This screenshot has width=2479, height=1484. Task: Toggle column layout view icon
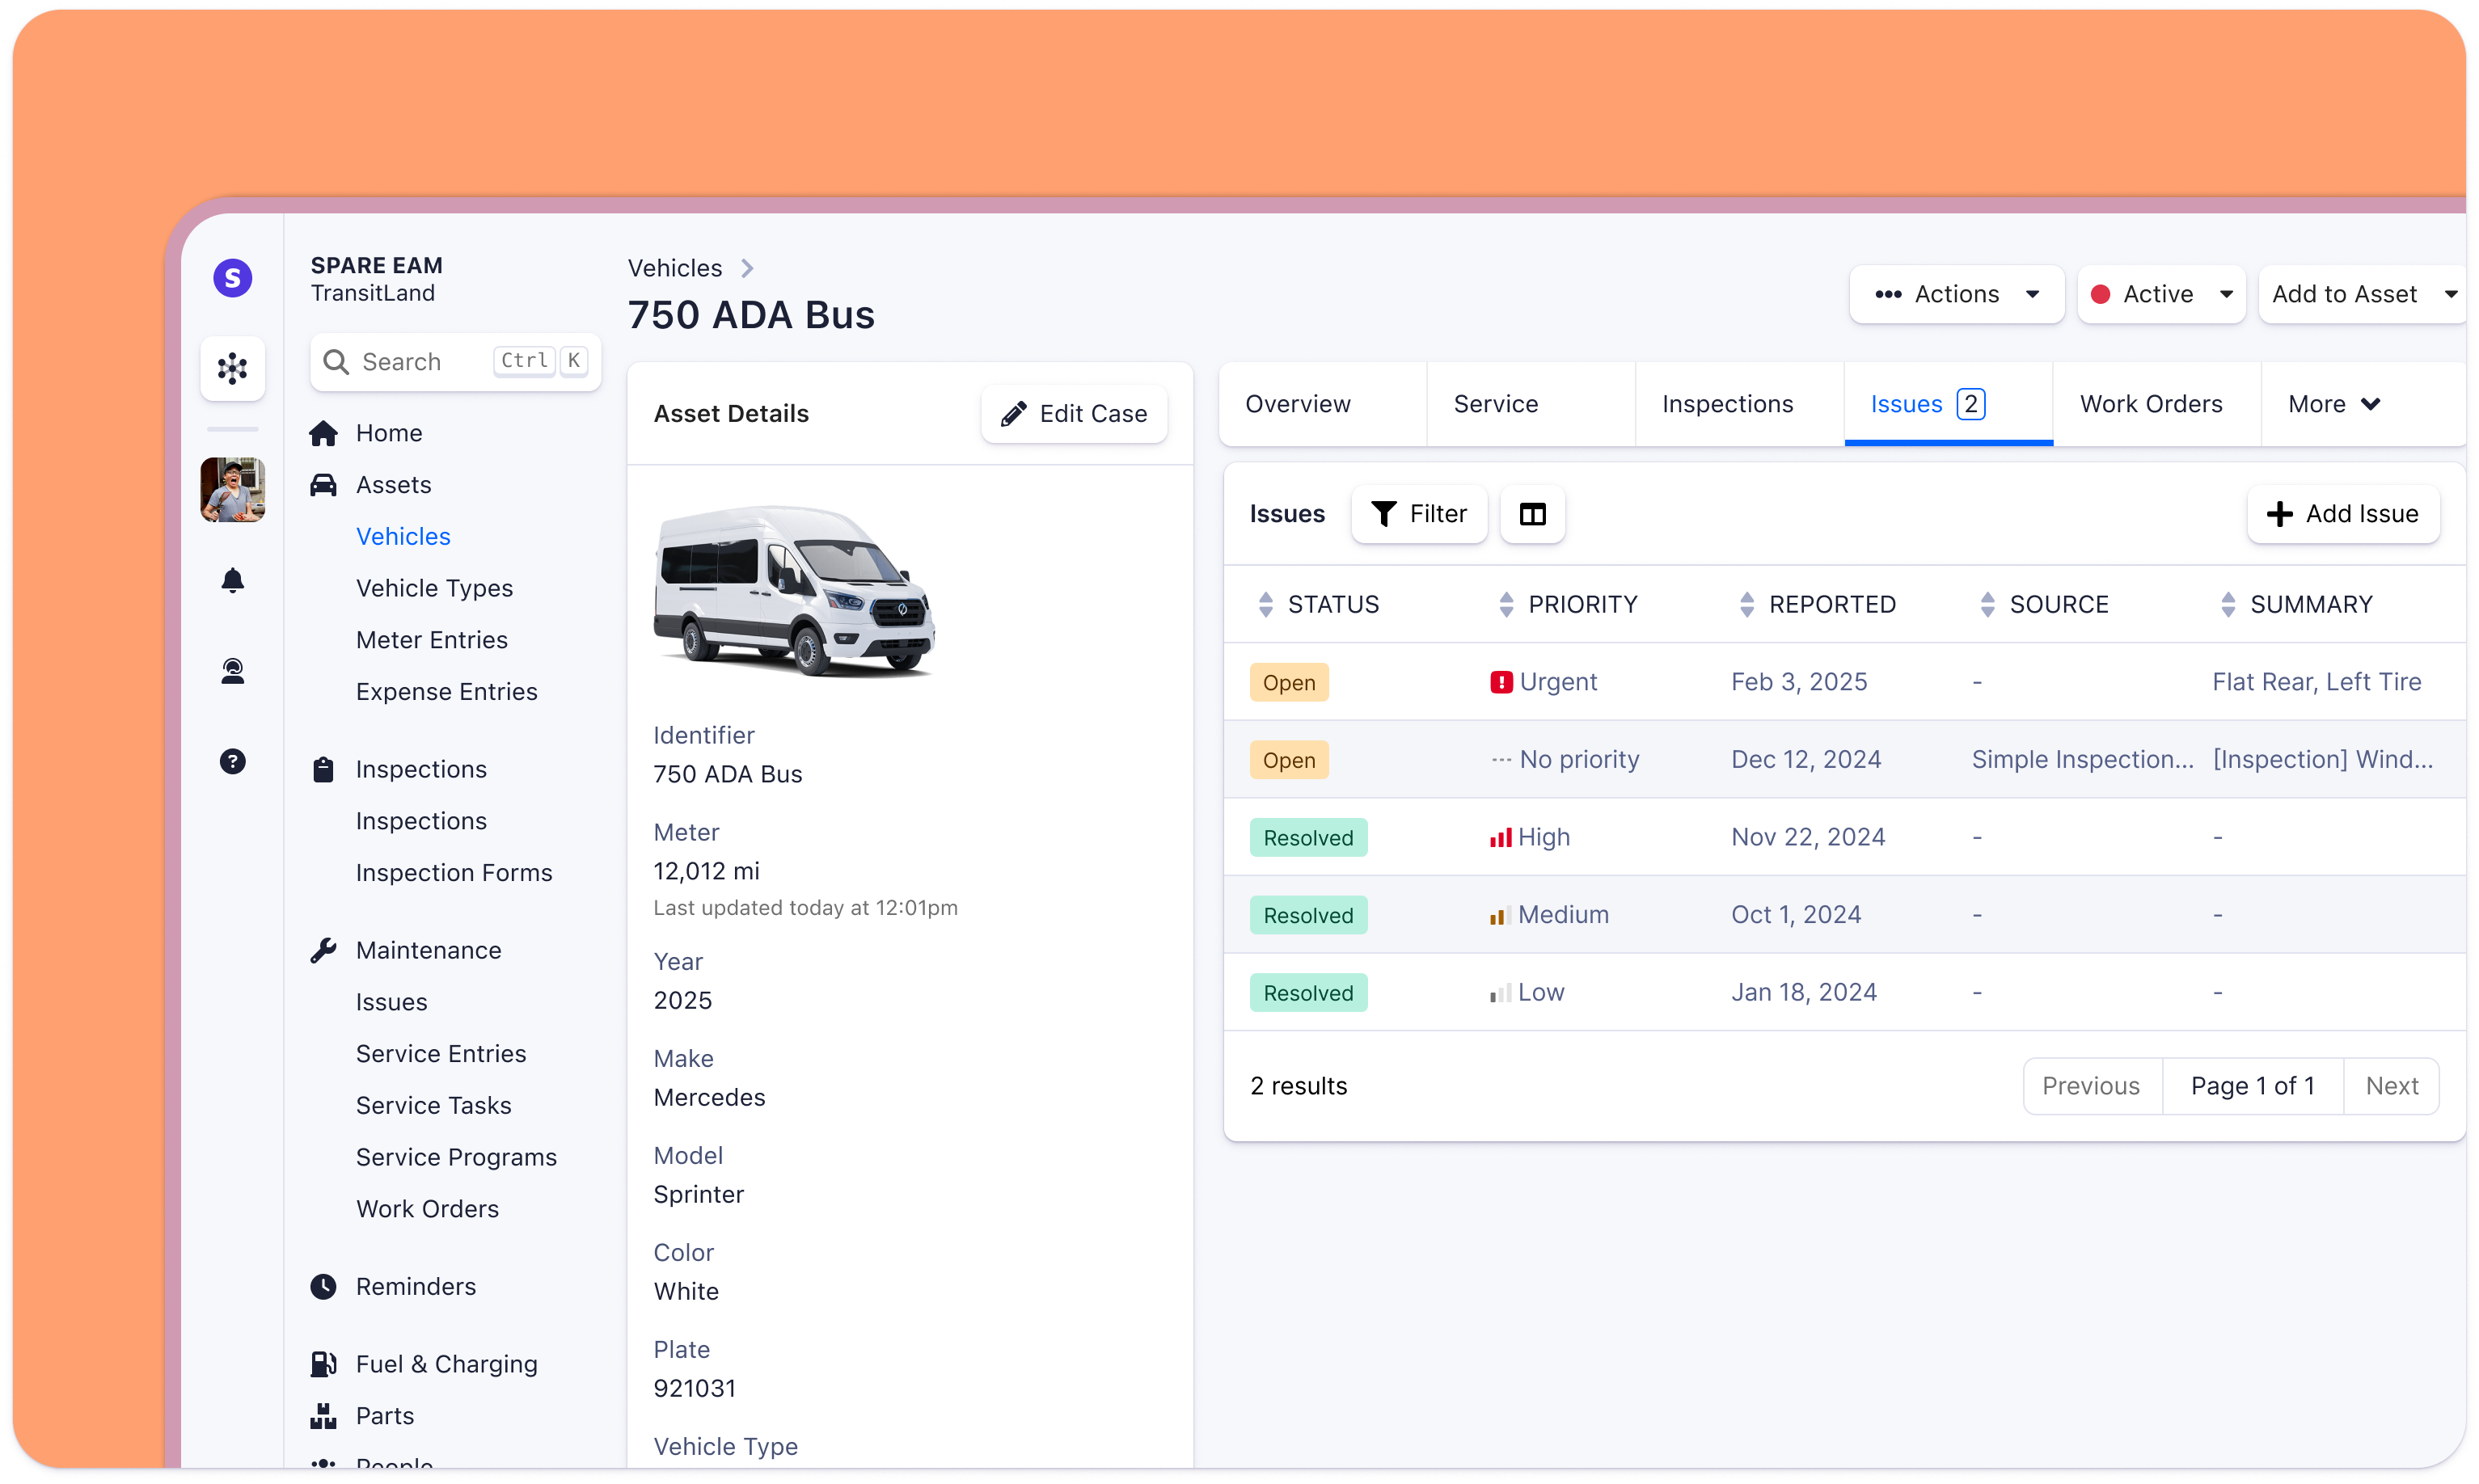(x=1532, y=514)
